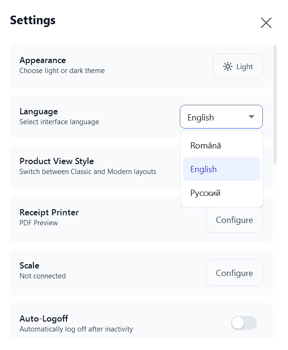The image size is (288, 350).
Task: Click the Settings heading title
Action: [33, 20]
